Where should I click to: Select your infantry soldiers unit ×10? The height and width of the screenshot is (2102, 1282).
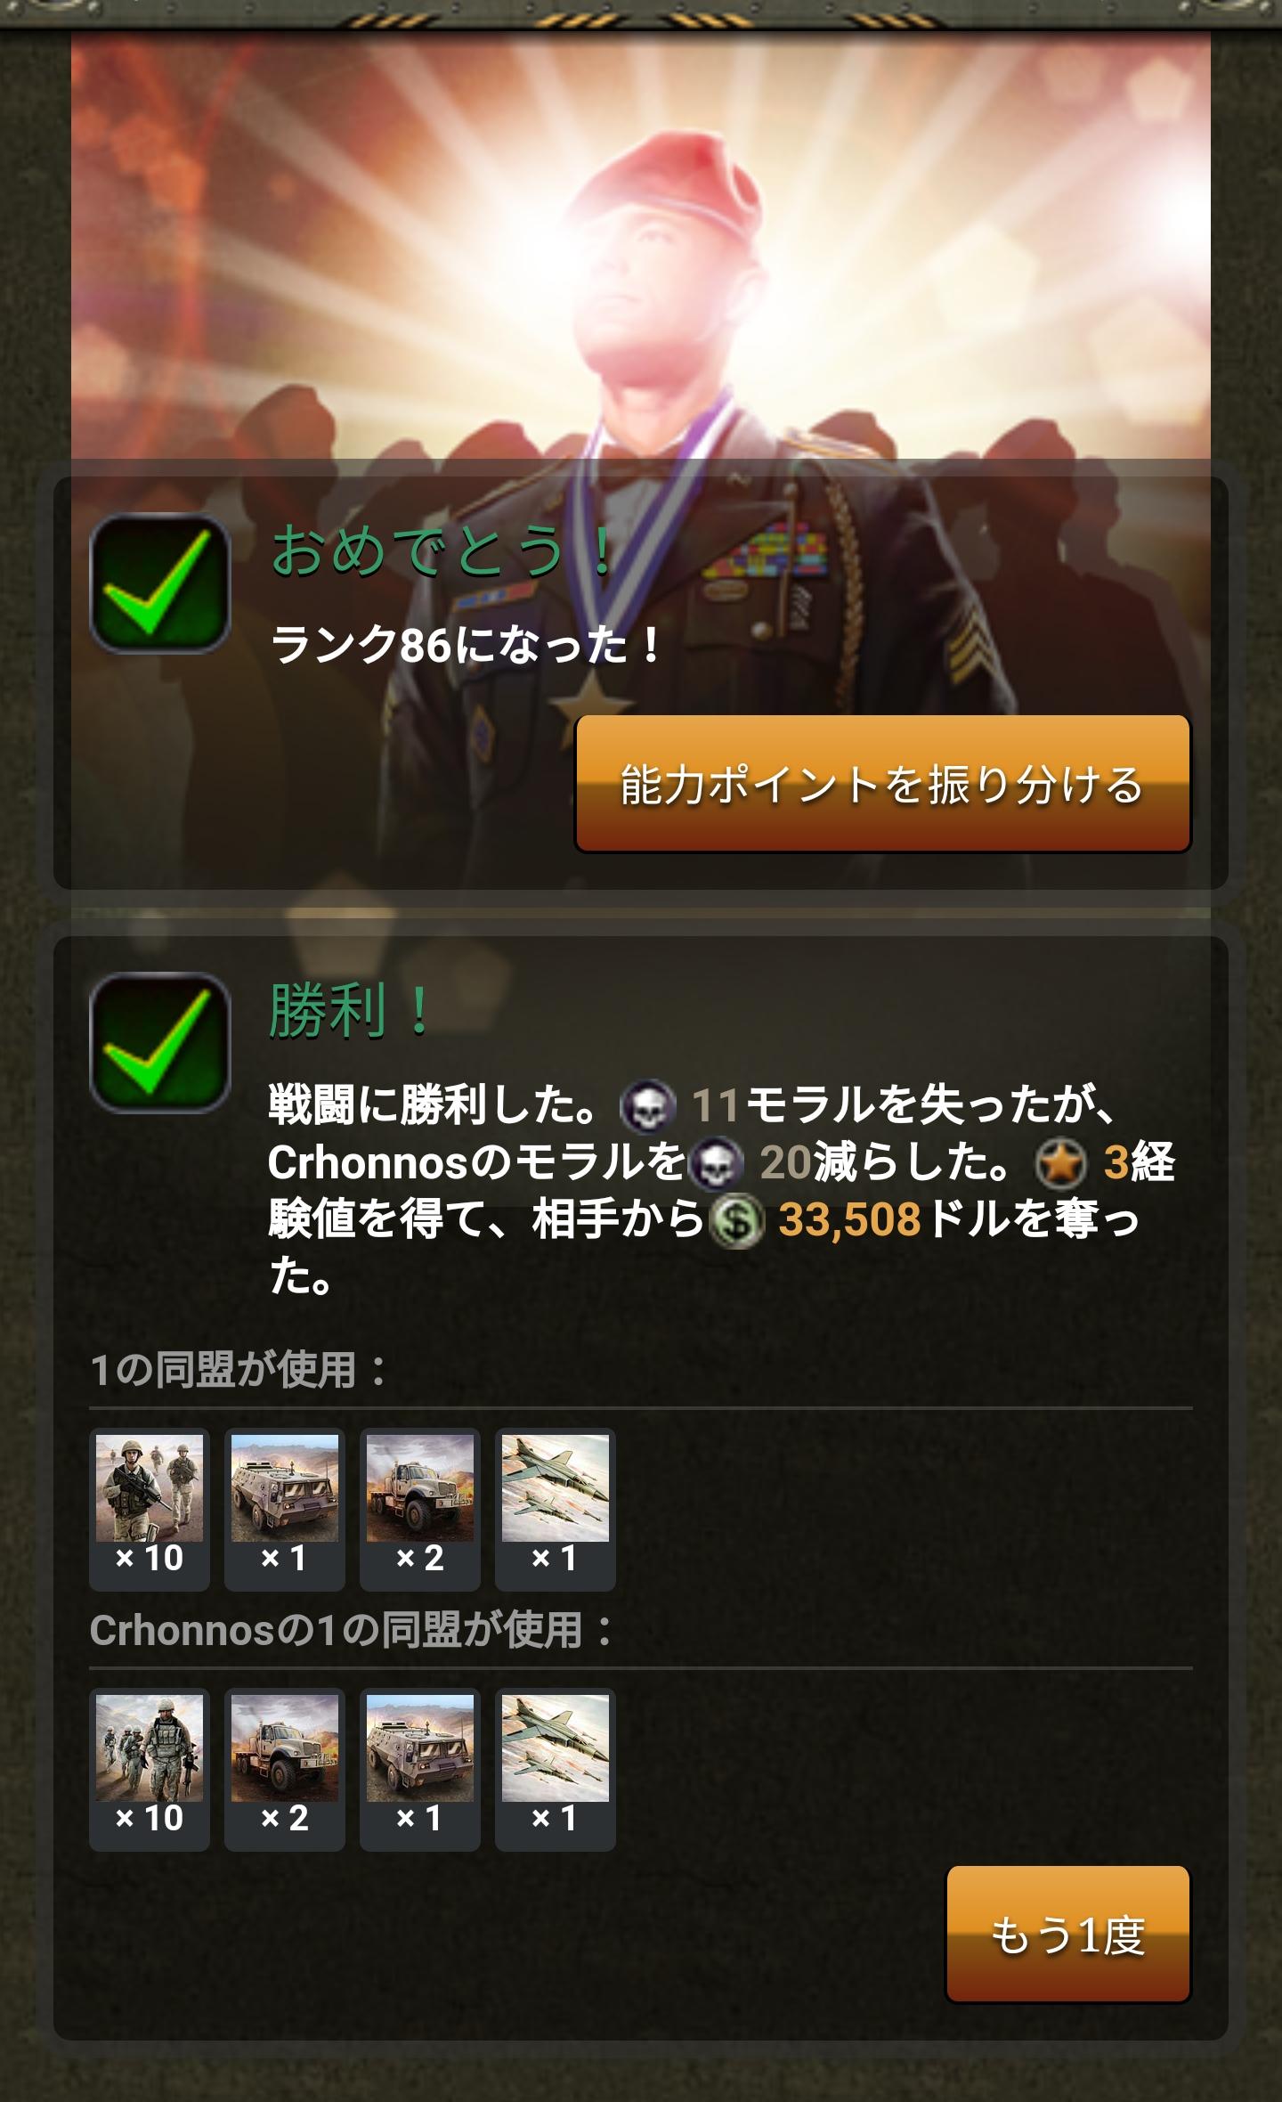coord(150,1509)
